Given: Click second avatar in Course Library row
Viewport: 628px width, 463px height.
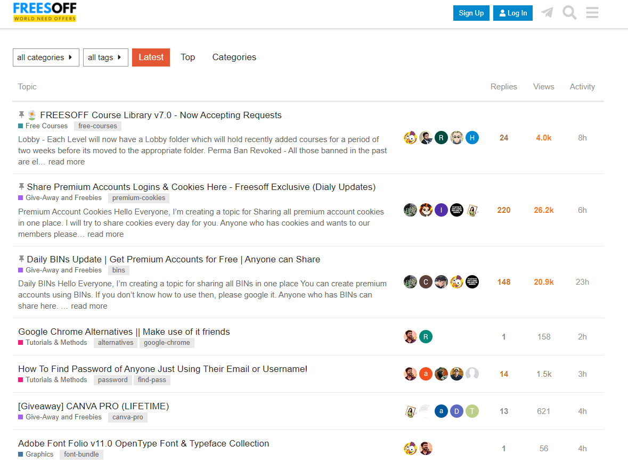Looking at the screenshot, I should [426, 138].
